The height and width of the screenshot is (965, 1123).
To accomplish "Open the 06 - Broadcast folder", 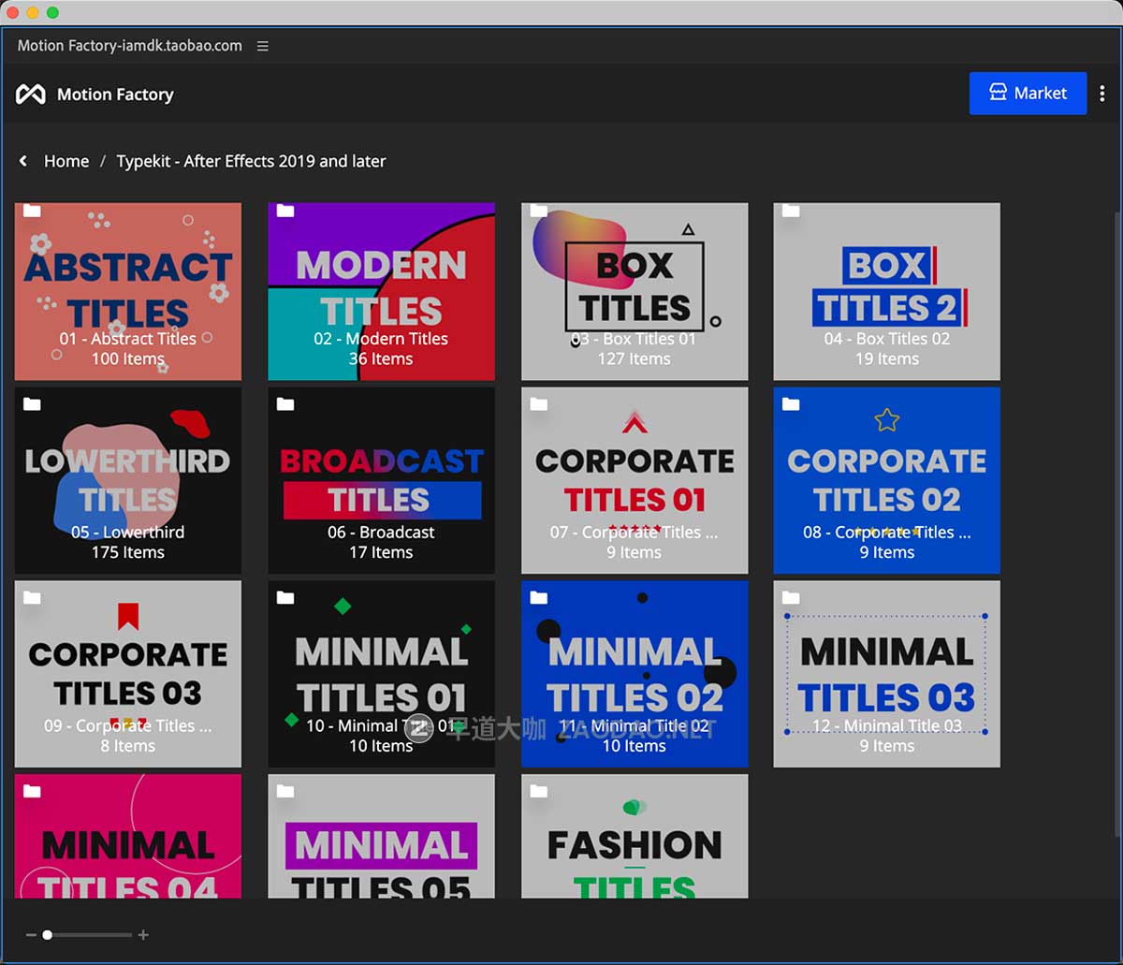I will [x=381, y=480].
